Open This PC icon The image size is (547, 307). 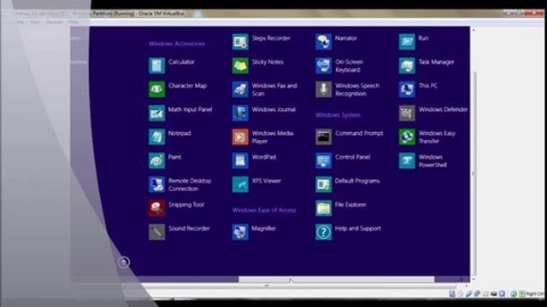407,89
